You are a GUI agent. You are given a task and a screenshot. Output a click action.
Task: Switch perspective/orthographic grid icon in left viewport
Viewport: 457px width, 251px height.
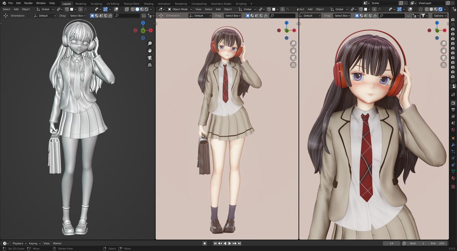150,65
